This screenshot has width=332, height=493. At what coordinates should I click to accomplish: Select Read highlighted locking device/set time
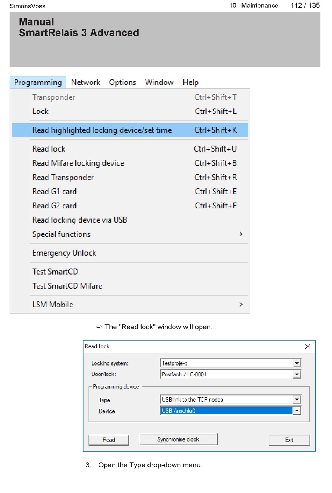tap(130, 130)
